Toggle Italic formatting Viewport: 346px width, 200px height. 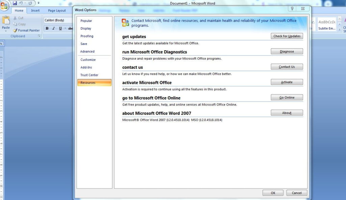54,28
